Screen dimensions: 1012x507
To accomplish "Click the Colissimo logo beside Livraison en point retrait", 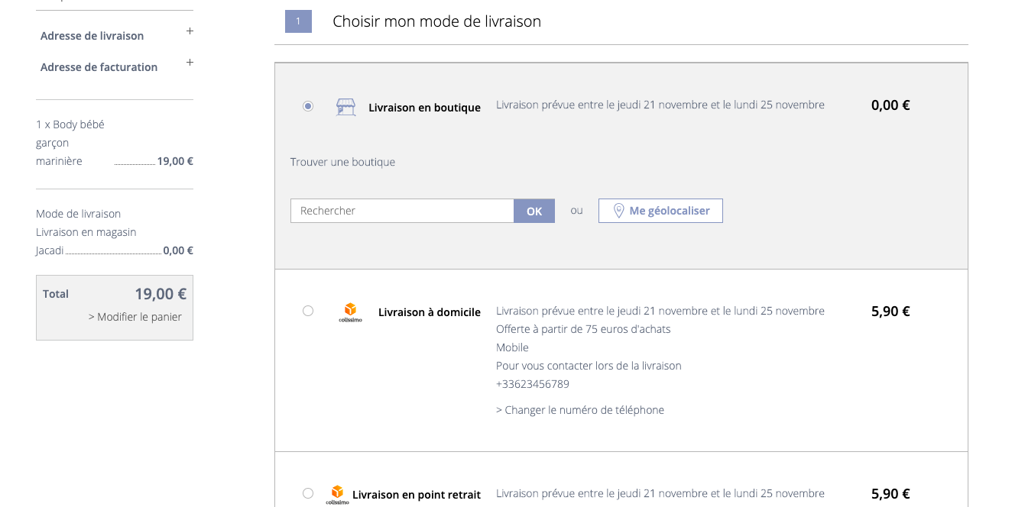I will (337, 495).
